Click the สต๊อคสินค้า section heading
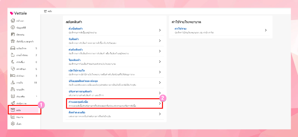Image resolution: width=298 pixels, height=137 pixels. (74, 22)
